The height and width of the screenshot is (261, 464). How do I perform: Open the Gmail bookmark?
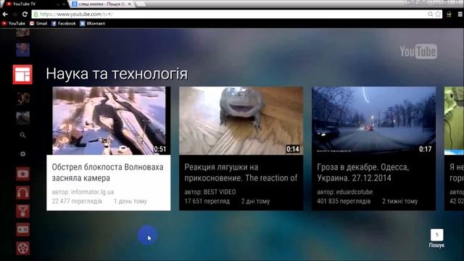click(38, 23)
